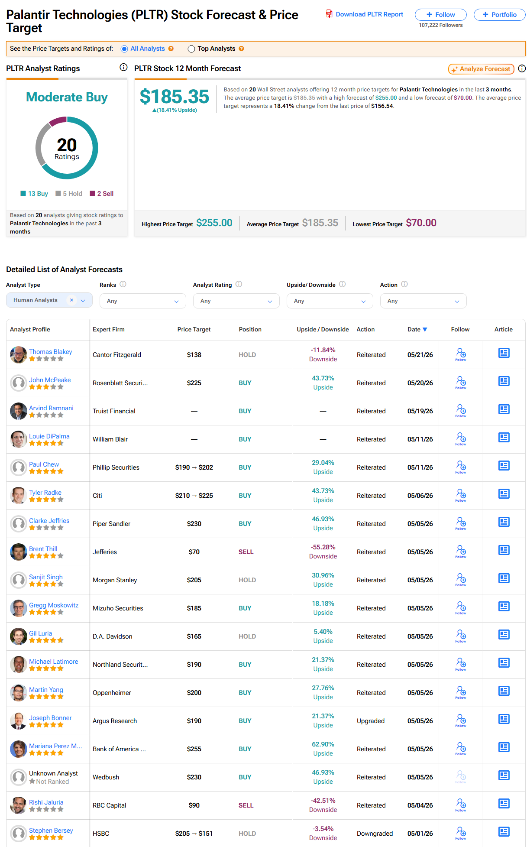Click info icon next to Analyze Forecast

[522, 68]
